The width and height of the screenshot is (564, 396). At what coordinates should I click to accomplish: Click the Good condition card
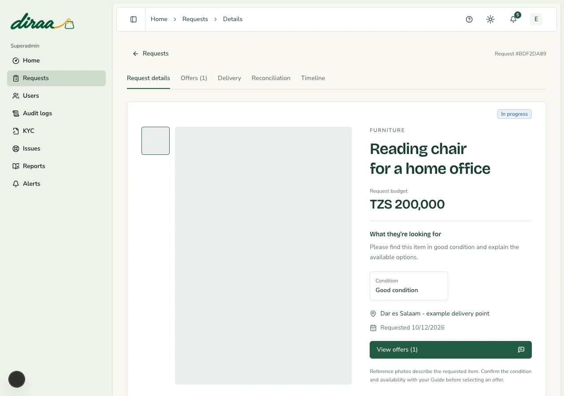(409, 286)
